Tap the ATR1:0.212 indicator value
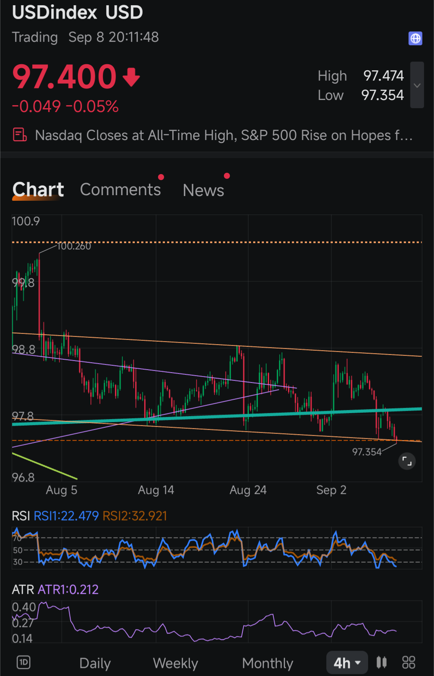Viewport: 434px width, 676px height. [68, 589]
